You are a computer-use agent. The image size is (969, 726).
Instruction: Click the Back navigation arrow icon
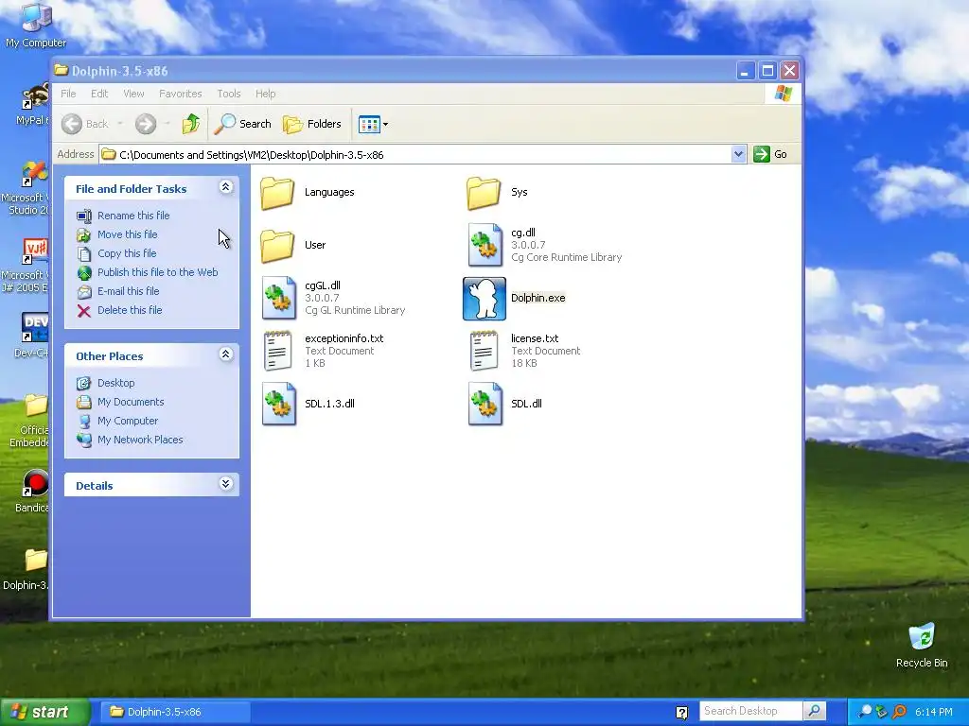click(72, 124)
